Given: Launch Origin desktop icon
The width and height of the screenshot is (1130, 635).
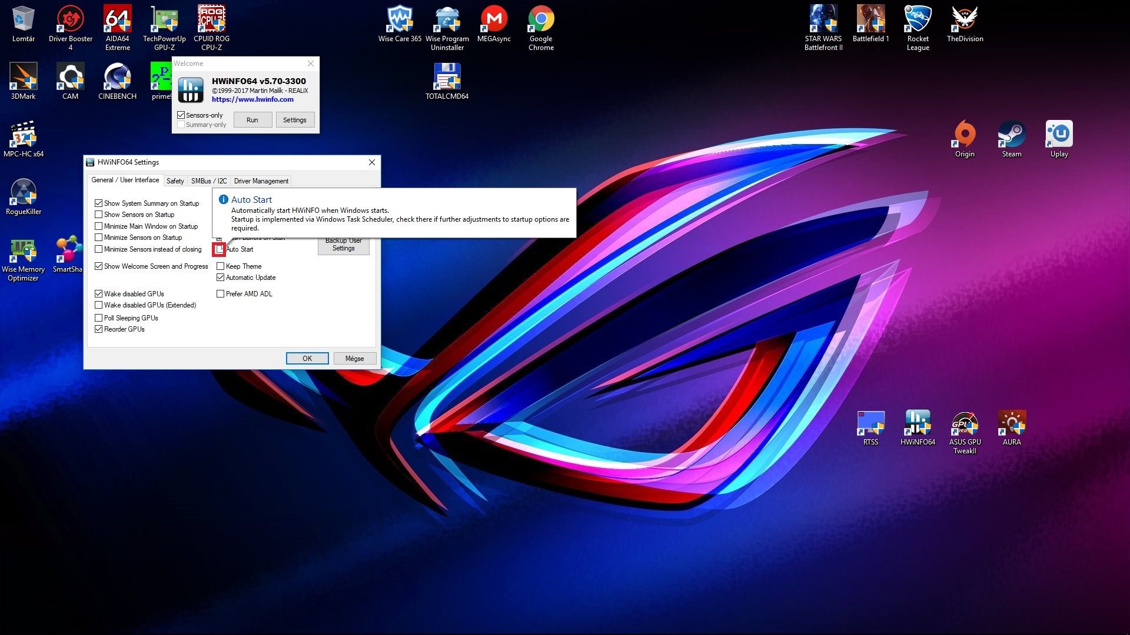Looking at the screenshot, I should tap(965, 139).
